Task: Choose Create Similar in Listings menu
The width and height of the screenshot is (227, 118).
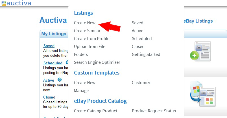Action: 87,31
